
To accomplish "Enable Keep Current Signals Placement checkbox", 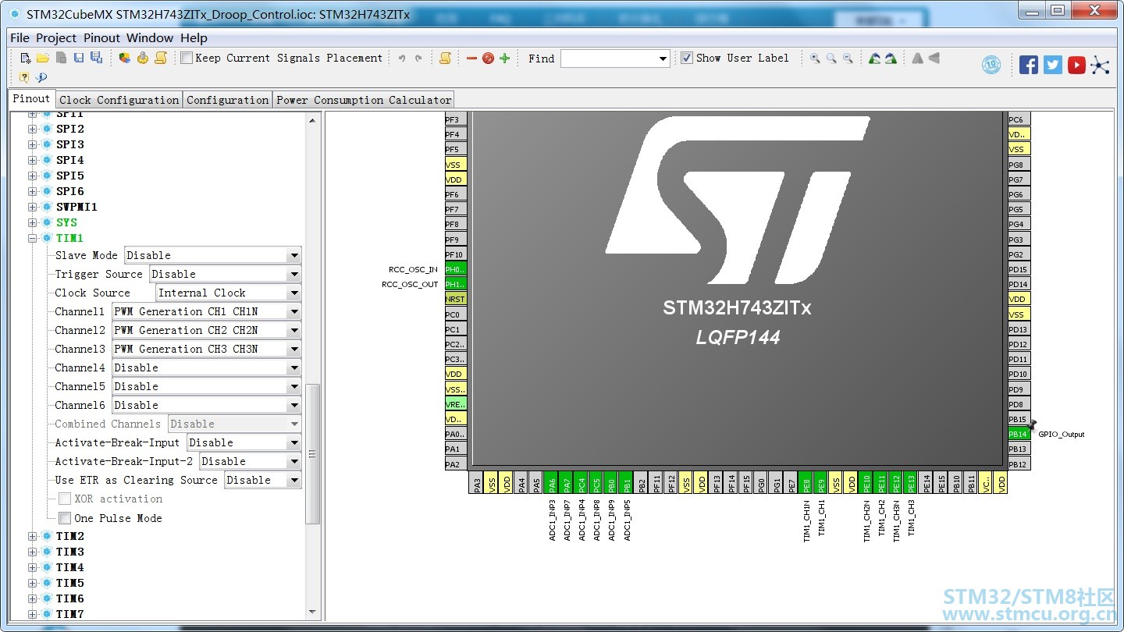I will click(187, 58).
